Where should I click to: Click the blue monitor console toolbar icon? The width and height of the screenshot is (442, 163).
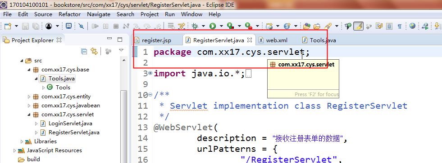pos(68,26)
